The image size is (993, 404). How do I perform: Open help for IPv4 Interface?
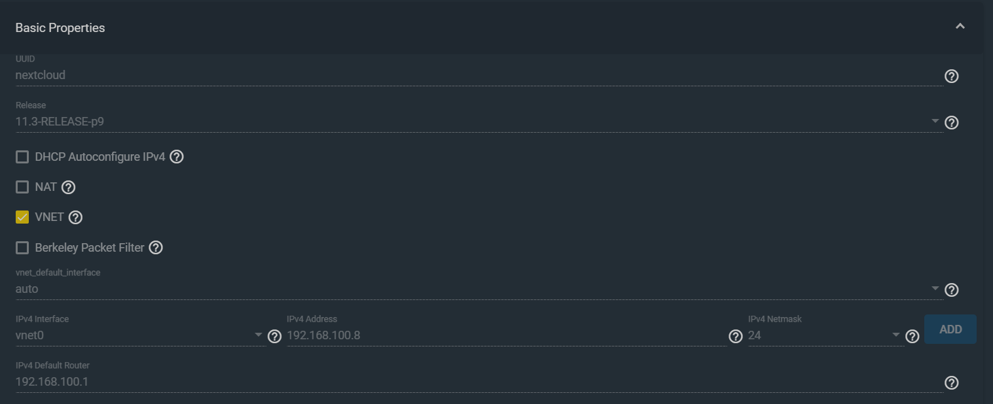point(275,336)
